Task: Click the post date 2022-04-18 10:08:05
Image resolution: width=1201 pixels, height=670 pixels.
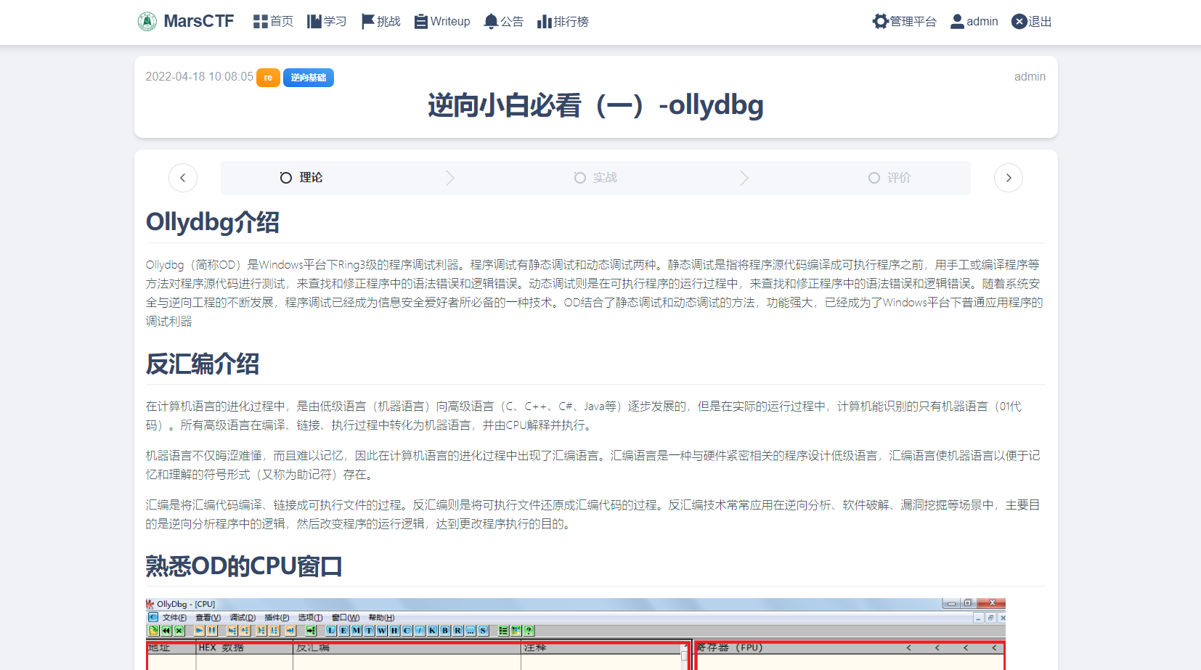Action: tap(200, 76)
